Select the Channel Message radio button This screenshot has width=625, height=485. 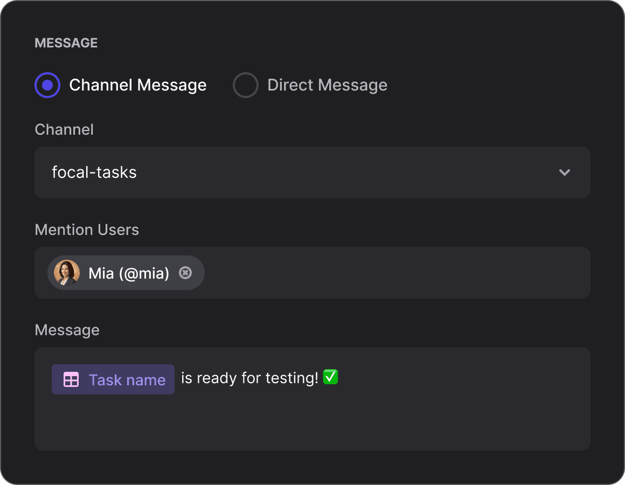[x=47, y=85]
